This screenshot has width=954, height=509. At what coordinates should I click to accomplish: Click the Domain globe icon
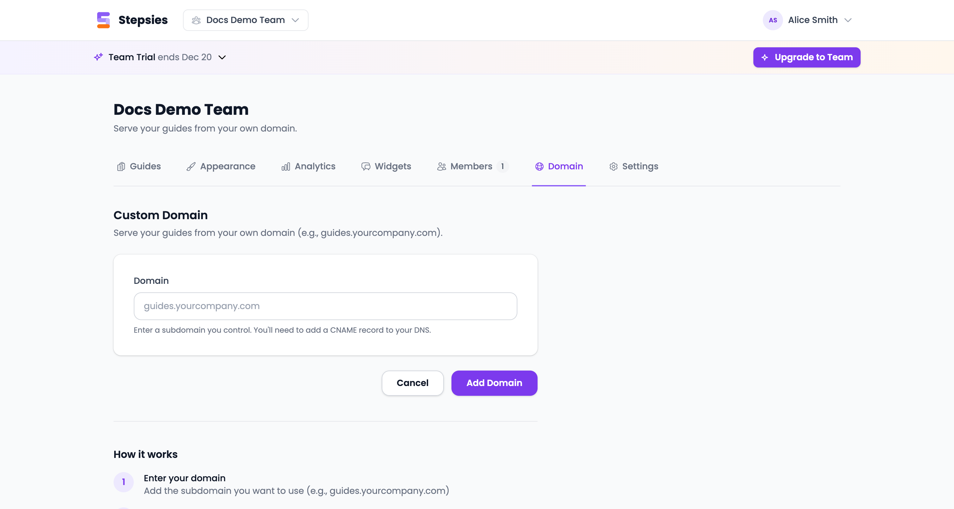pos(539,167)
